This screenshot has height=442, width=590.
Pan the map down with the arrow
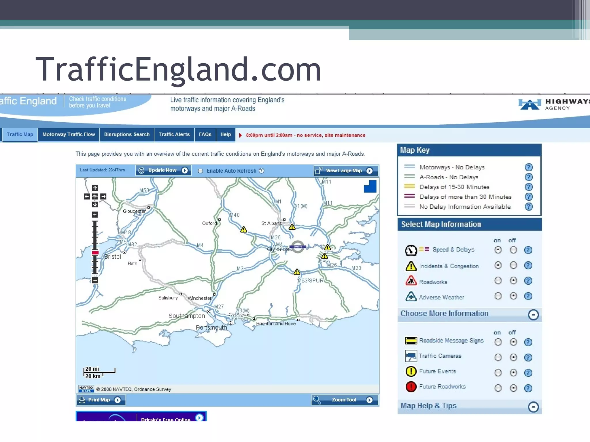coord(95,205)
